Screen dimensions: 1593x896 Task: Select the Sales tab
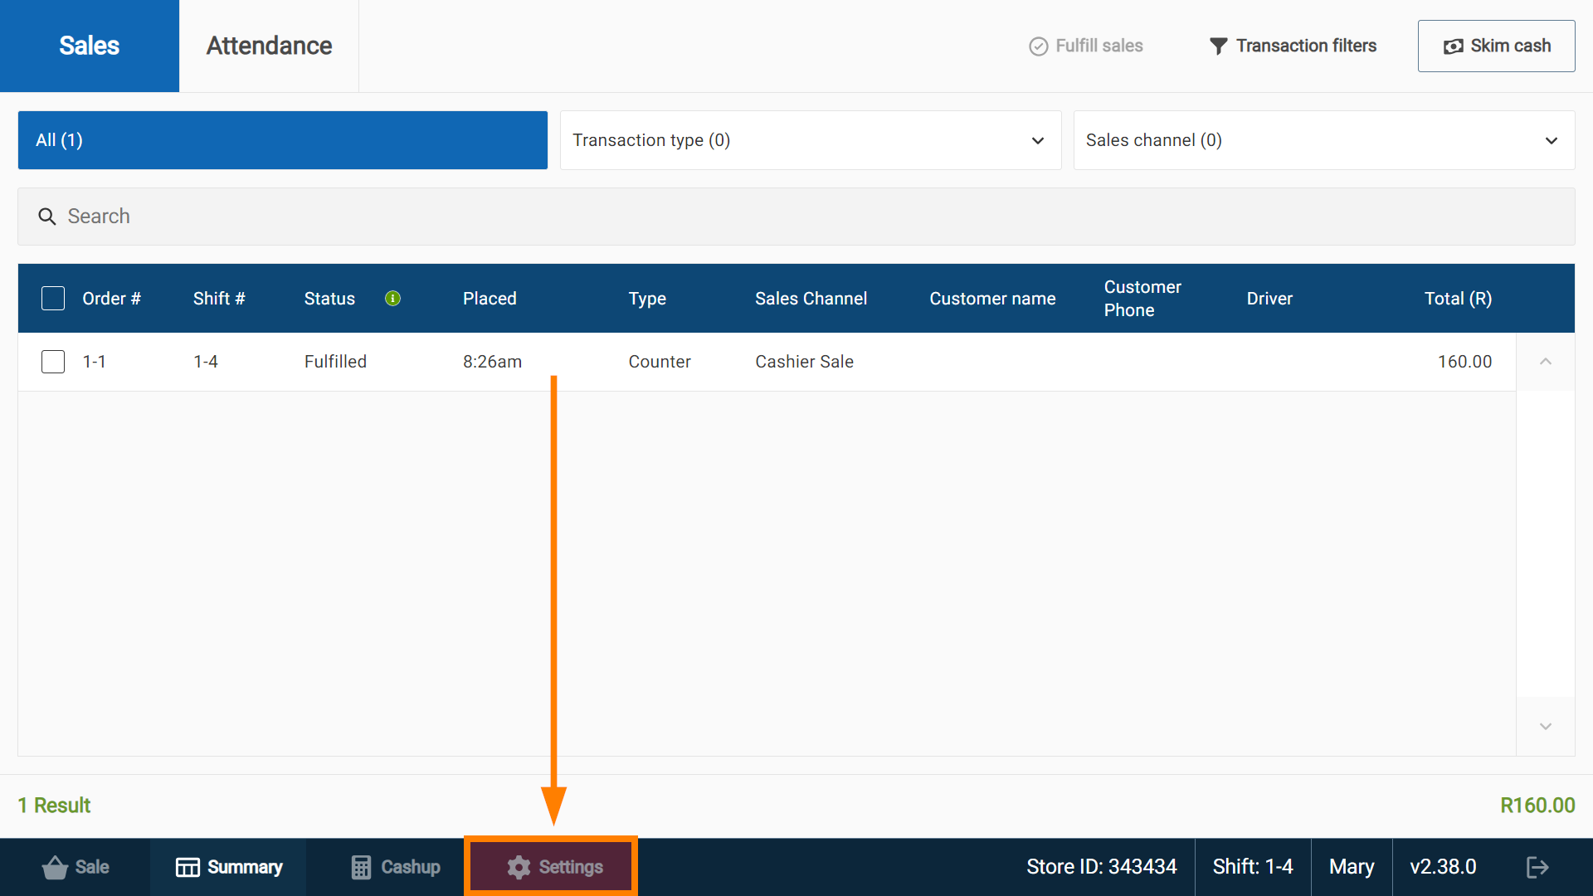[x=90, y=46]
